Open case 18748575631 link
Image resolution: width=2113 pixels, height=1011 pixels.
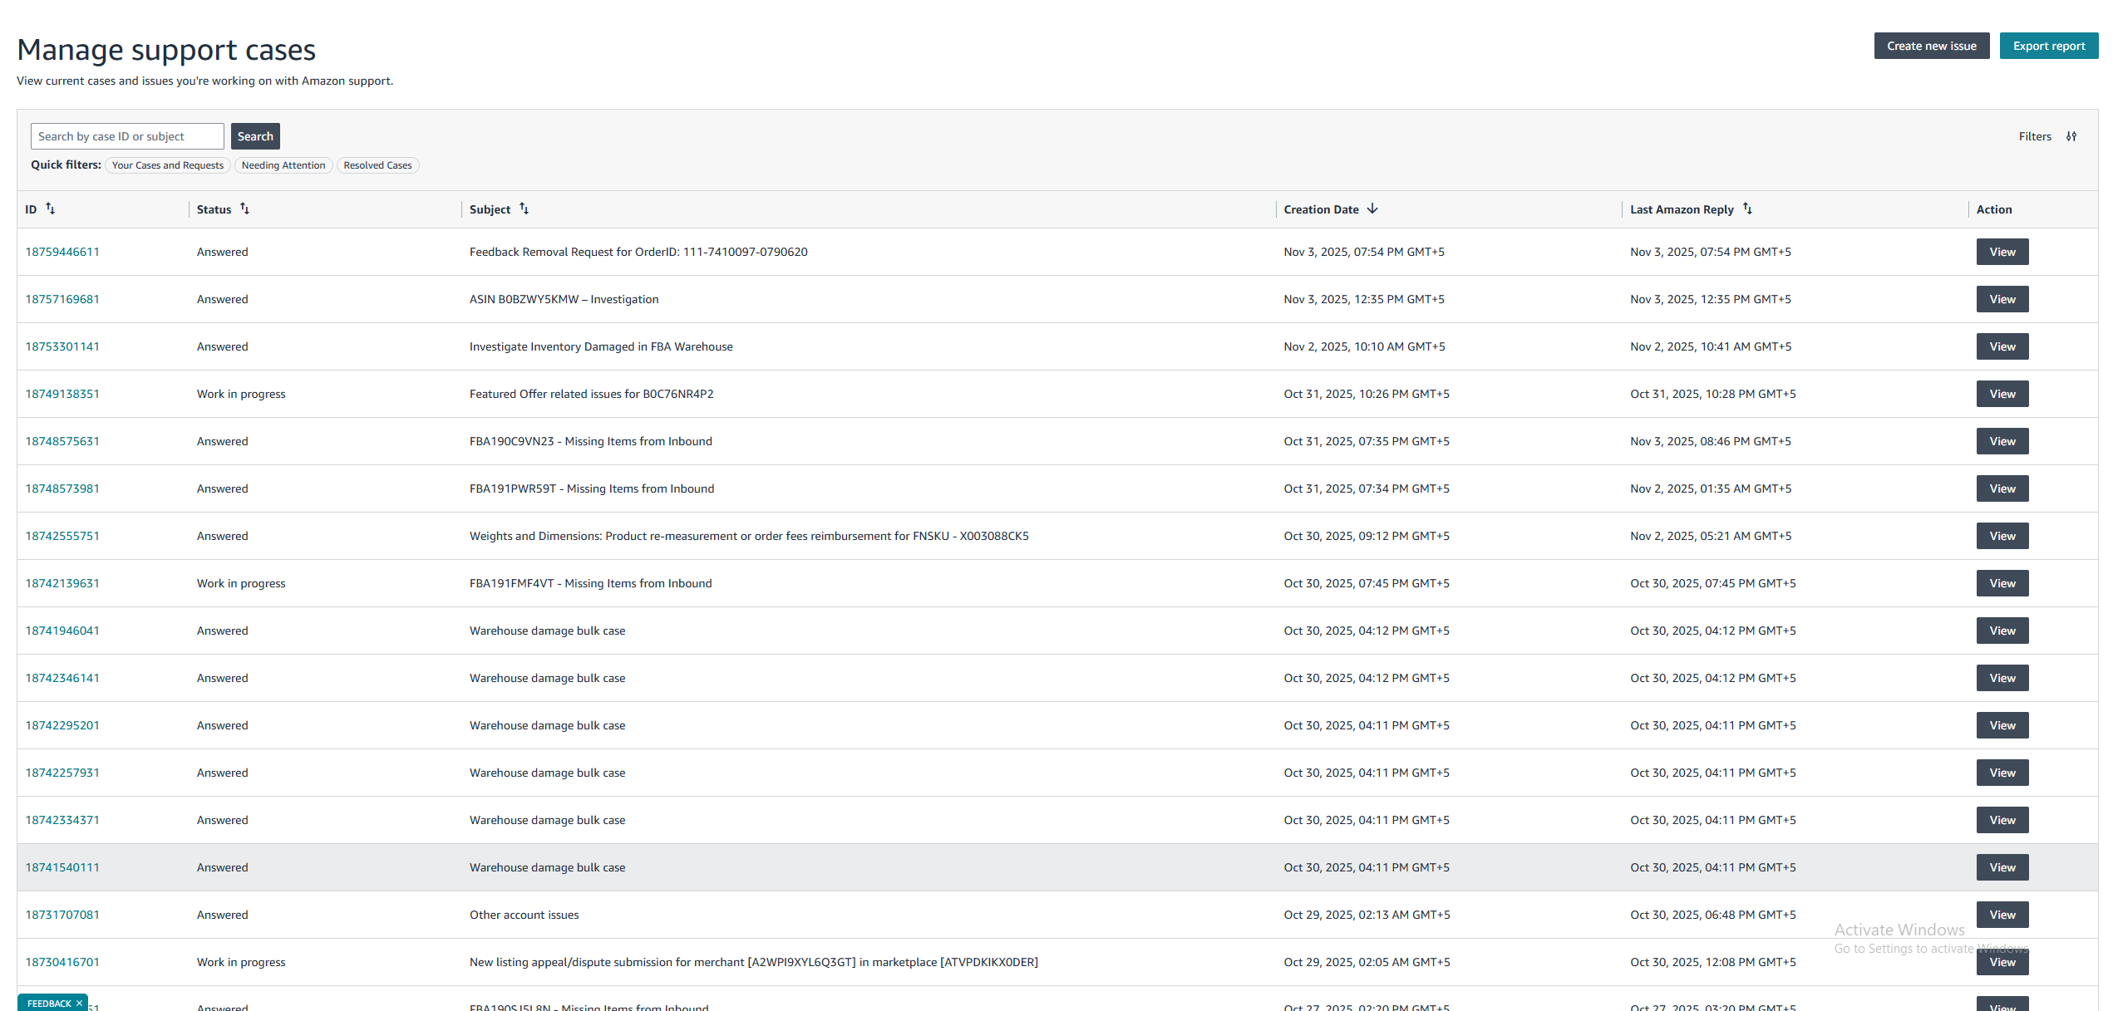[x=62, y=441]
